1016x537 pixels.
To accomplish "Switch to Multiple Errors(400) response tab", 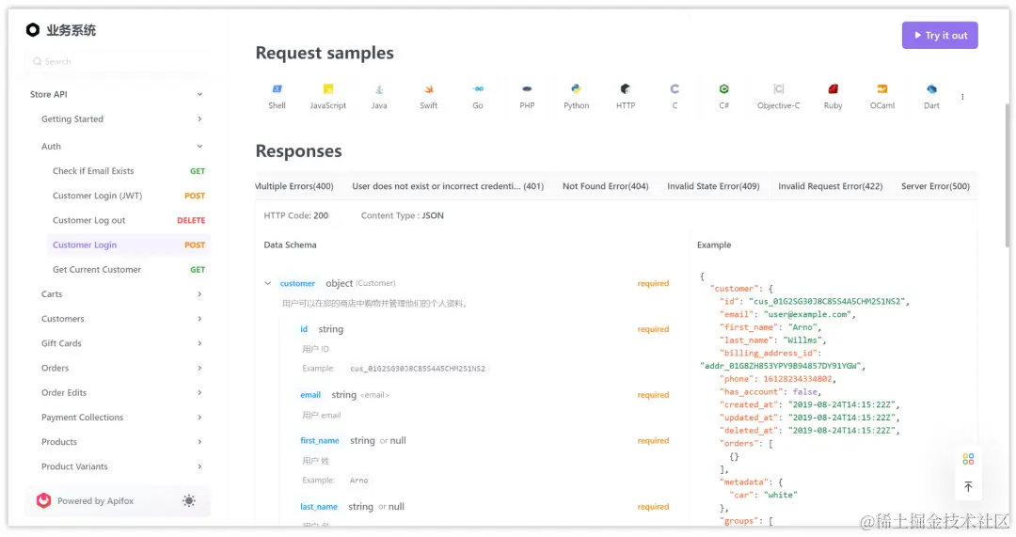I will coord(294,186).
